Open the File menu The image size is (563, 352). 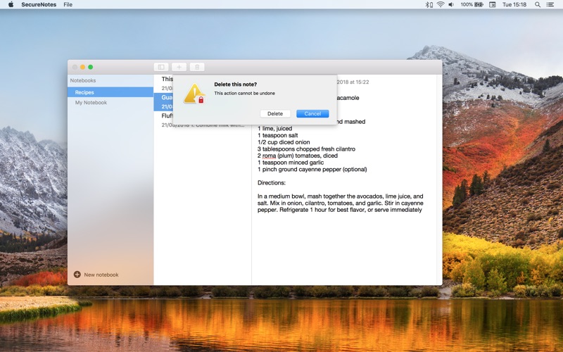pos(68,5)
